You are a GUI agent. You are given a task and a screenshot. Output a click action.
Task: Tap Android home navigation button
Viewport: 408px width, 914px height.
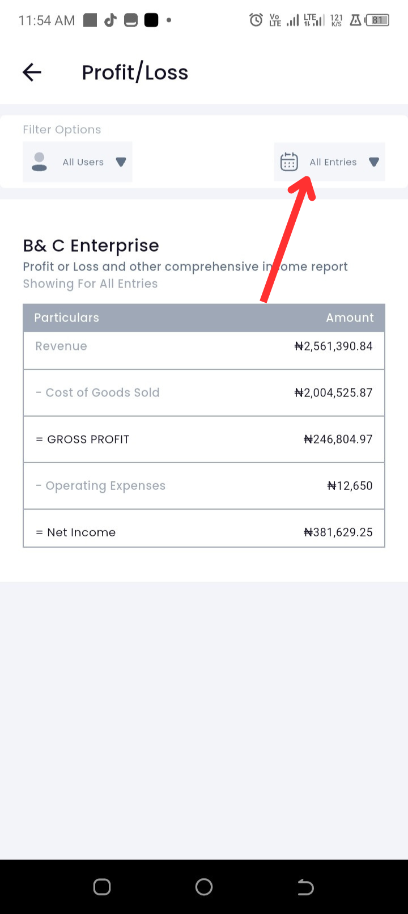tap(204, 887)
